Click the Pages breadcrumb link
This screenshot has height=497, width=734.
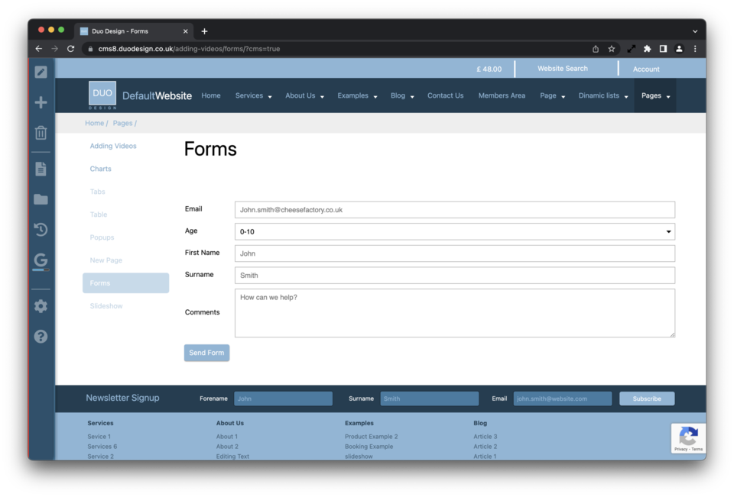(x=122, y=123)
